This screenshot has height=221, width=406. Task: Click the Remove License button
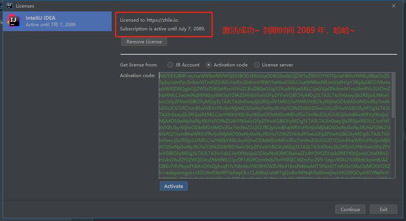point(144,42)
